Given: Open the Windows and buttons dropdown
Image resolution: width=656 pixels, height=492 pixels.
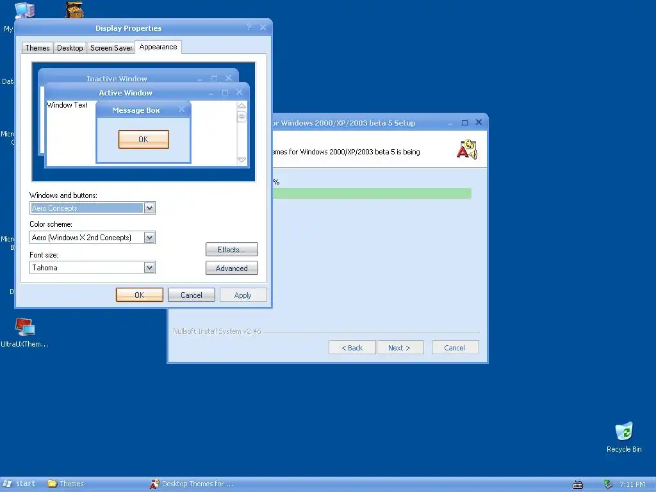Looking at the screenshot, I should pyautogui.click(x=149, y=208).
